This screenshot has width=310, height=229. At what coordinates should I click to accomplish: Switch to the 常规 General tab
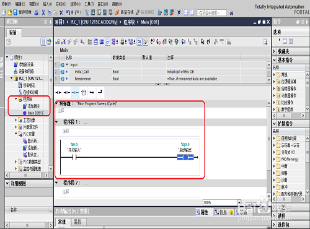62,222
